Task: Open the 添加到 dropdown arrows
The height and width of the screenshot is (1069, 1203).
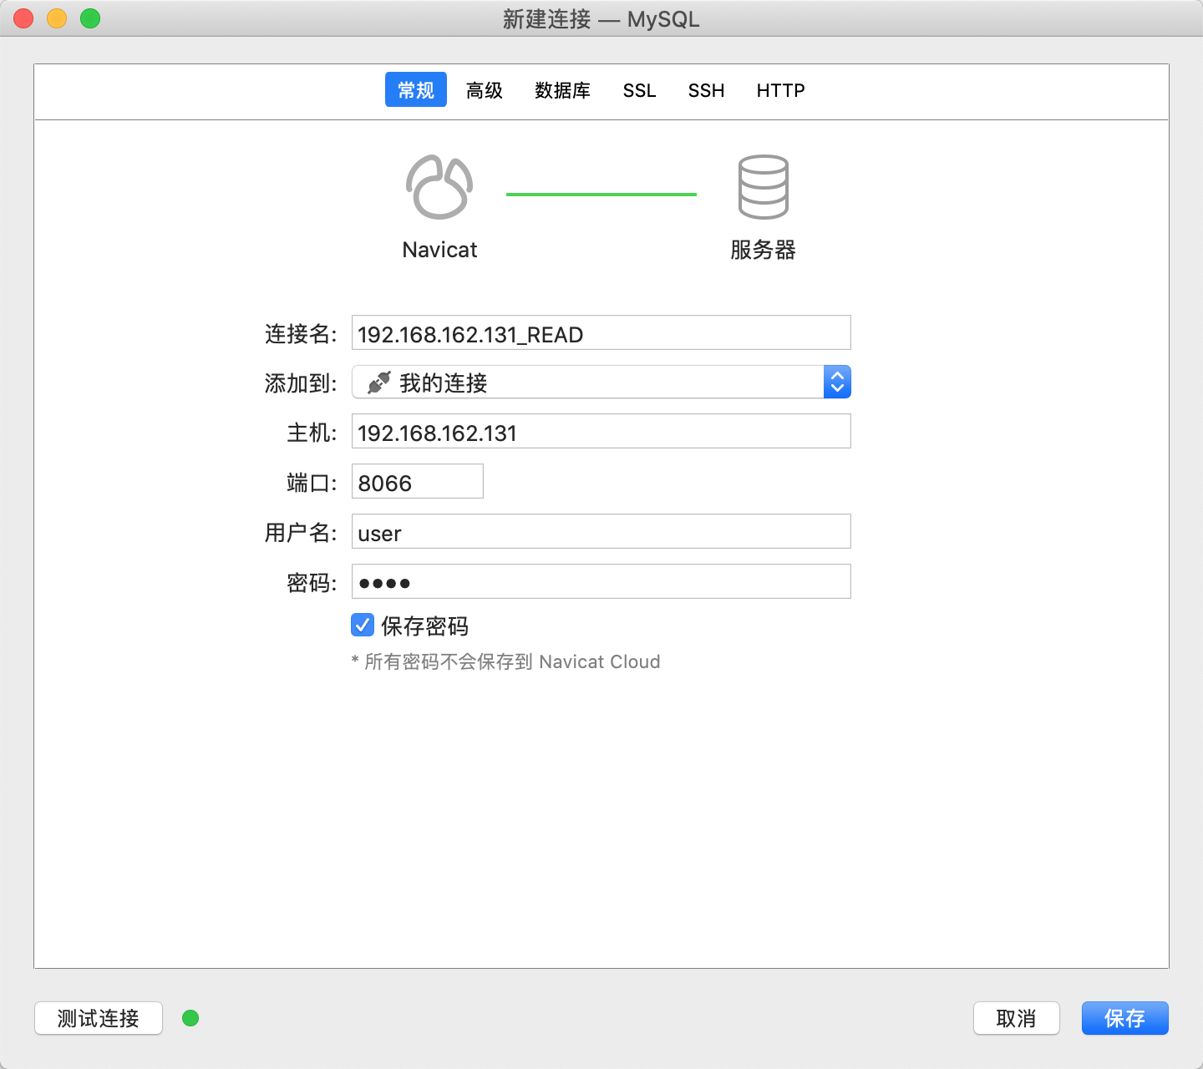Action: pyautogui.click(x=837, y=382)
